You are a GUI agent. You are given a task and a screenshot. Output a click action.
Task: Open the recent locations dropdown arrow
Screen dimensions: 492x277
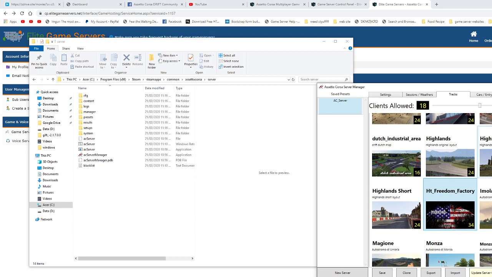point(47,80)
